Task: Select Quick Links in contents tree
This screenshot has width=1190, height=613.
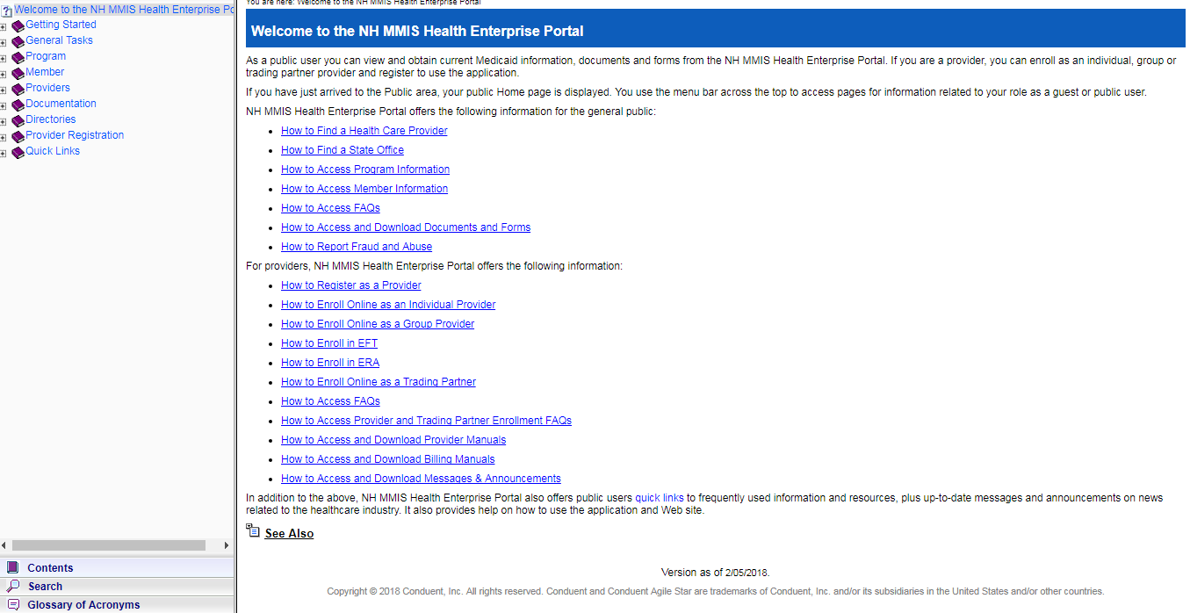Action: pyautogui.click(x=53, y=151)
